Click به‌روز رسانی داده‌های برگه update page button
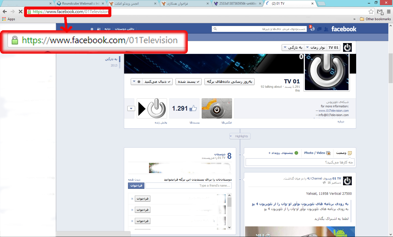 pyautogui.click(x=230, y=81)
